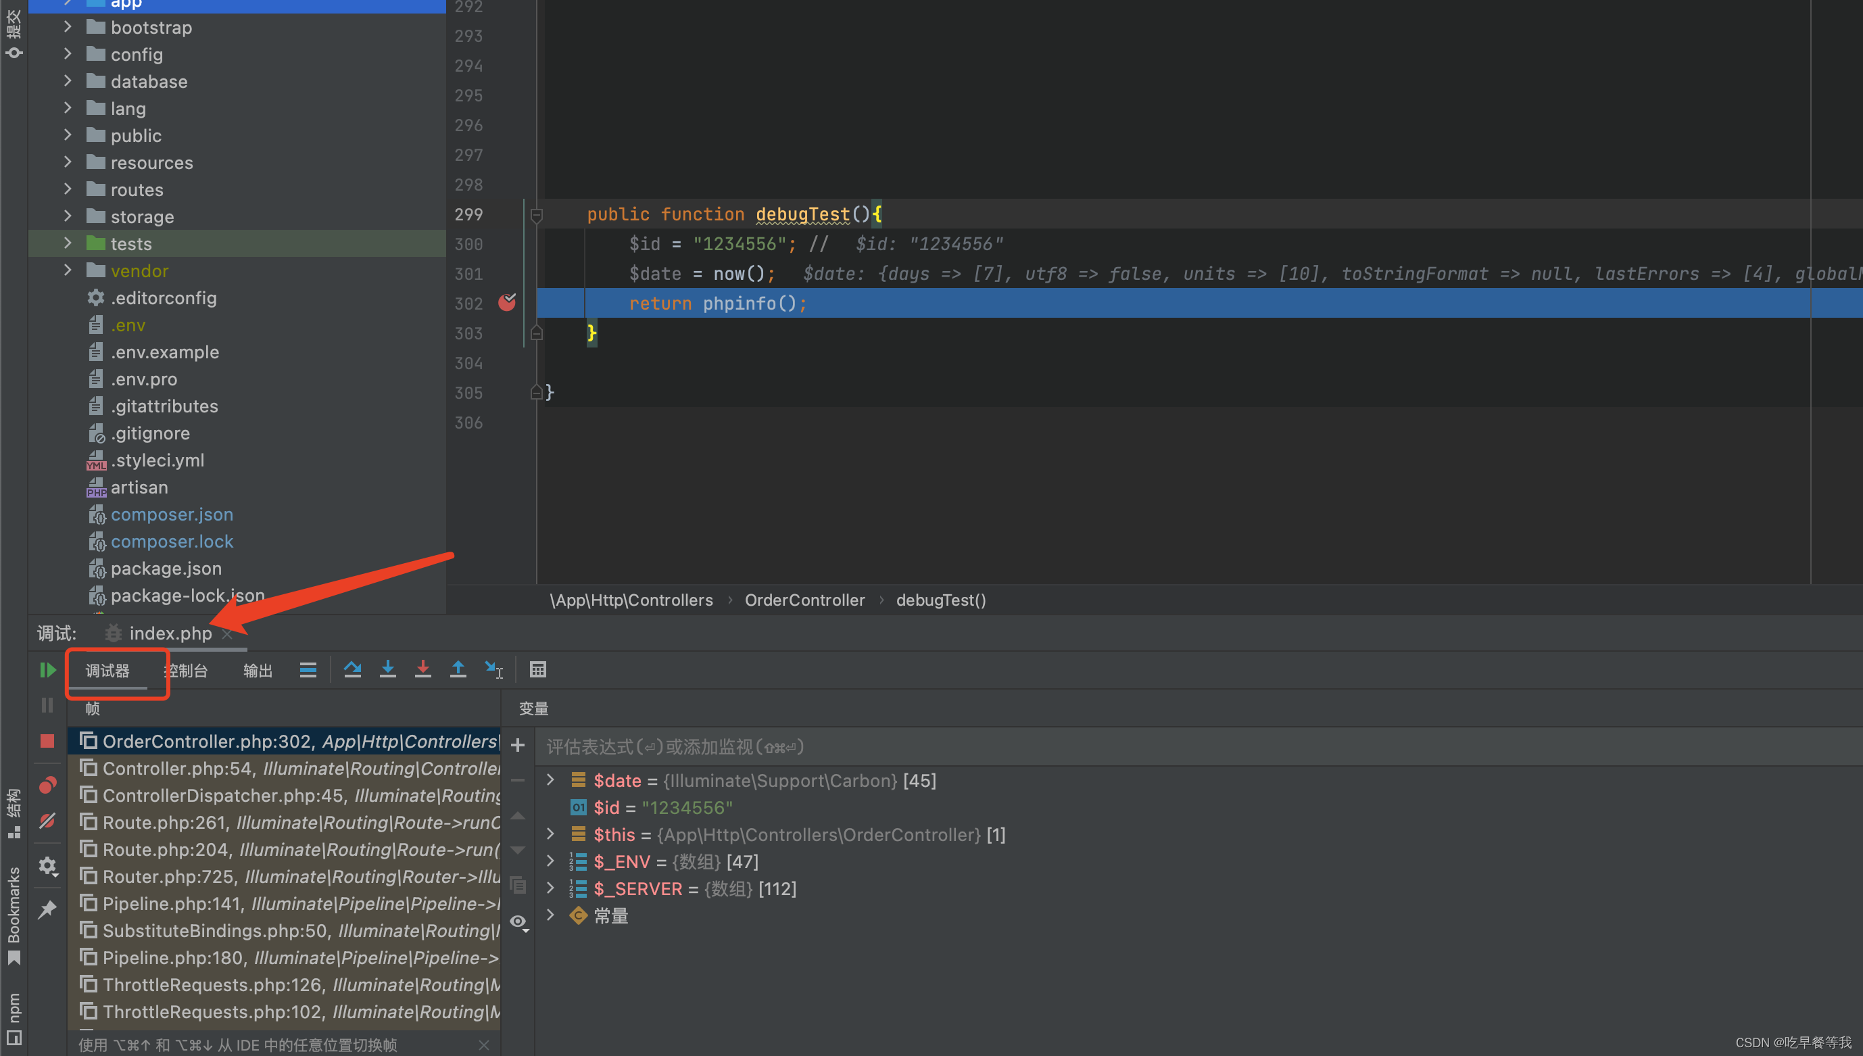Open View Breakpoints double red circles
Screen dimensions: 1863x1056
tap(48, 786)
